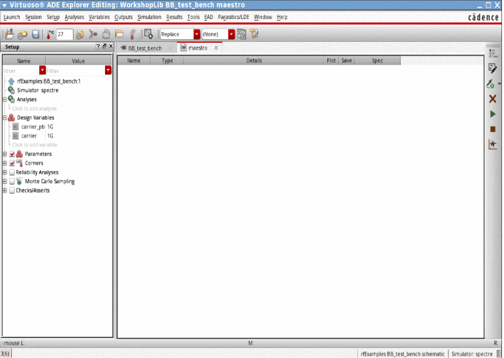This screenshot has height=358, width=504.
Task: Click the temperature input field showing 27
Action: tap(64, 34)
